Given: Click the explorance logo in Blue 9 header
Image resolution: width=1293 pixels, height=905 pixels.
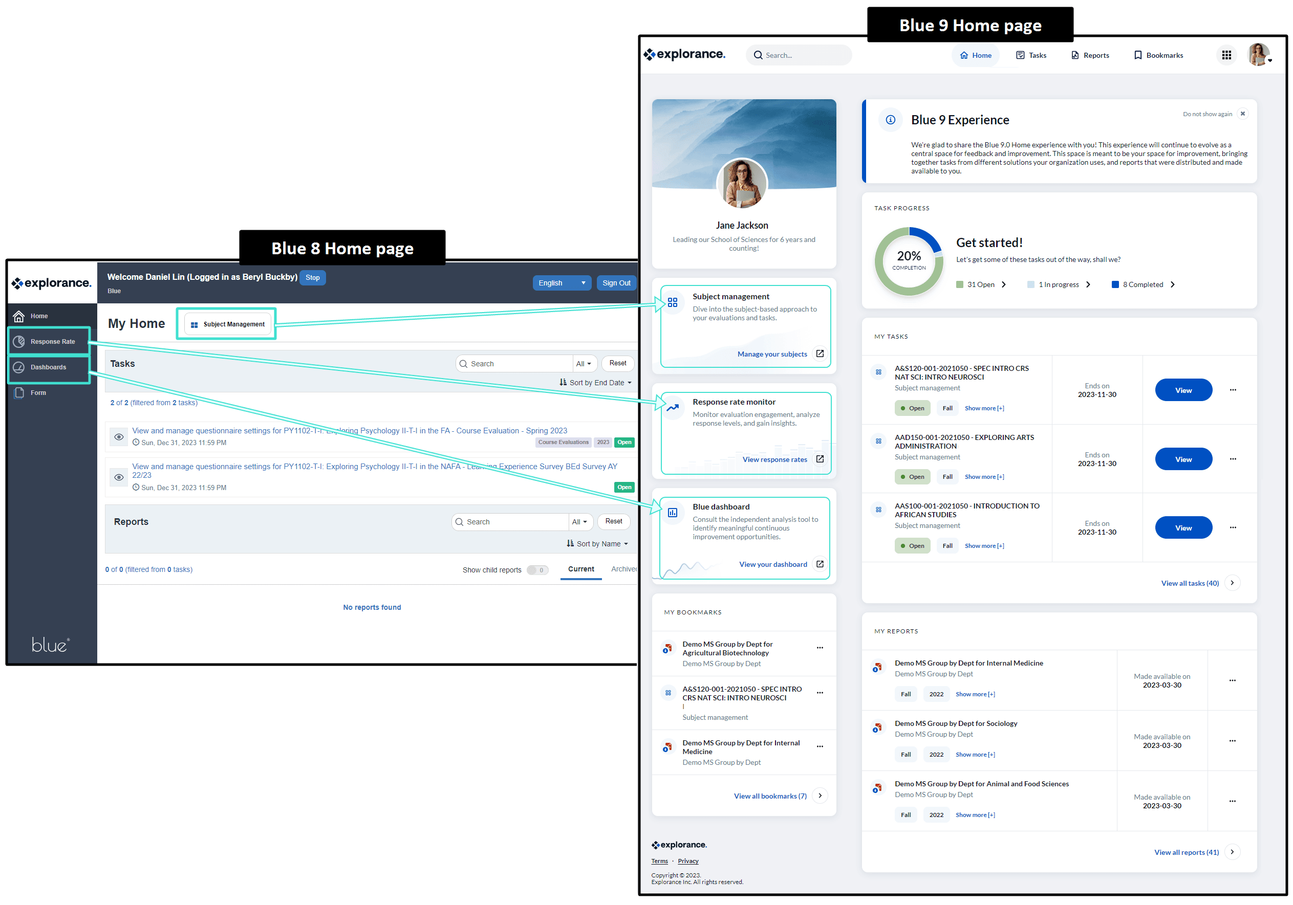Looking at the screenshot, I should [x=684, y=55].
